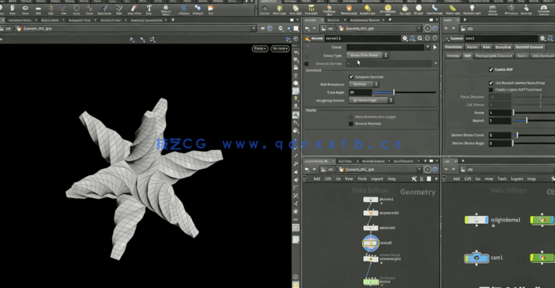Click the Spot Light shelf tool
The image size is (555, 288).
[295, 9]
